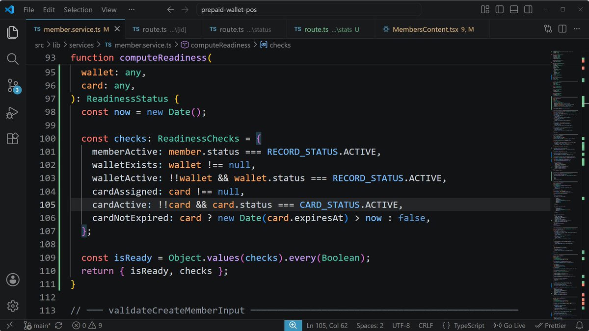
Task: Open the UTF-8 encoding selector
Action: (402, 325)
